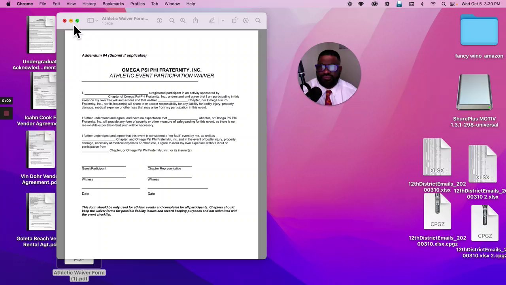
Task: Open the Window menu
Action: [x=172, y=4]
